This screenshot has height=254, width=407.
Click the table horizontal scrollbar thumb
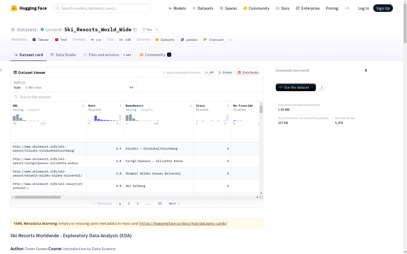(x=37, y=197)
